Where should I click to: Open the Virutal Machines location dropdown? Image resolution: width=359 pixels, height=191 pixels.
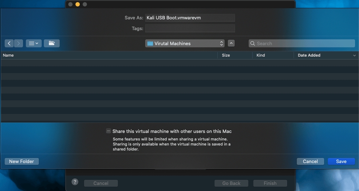pos(185,43)
